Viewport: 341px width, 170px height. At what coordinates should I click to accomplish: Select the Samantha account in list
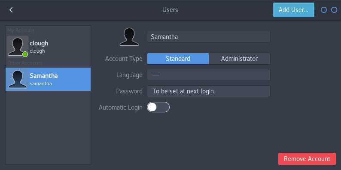coord(48,79)
